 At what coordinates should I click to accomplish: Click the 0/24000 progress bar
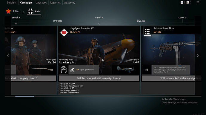coord(58,21)
